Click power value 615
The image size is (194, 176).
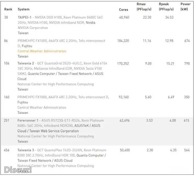tap(186, 120)
